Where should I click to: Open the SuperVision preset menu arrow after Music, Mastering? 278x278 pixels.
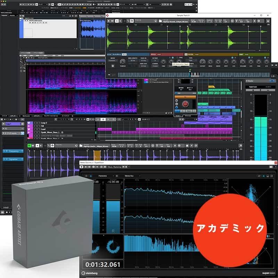[x=129, y=167]
